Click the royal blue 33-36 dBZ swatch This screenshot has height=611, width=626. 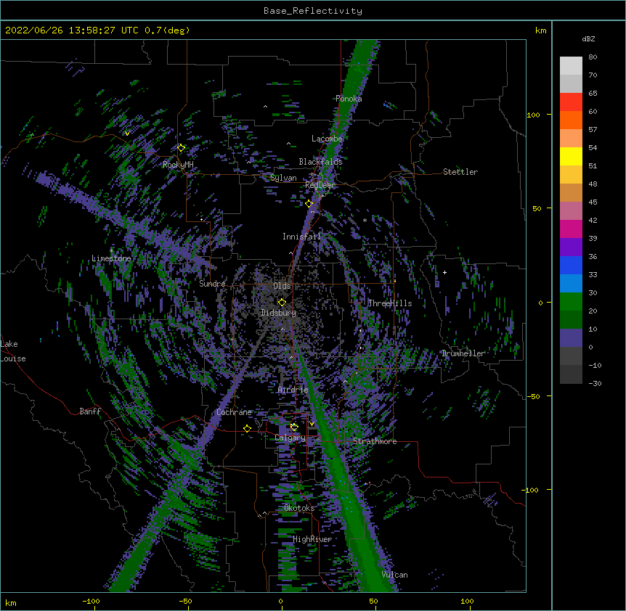coord(571,265)
